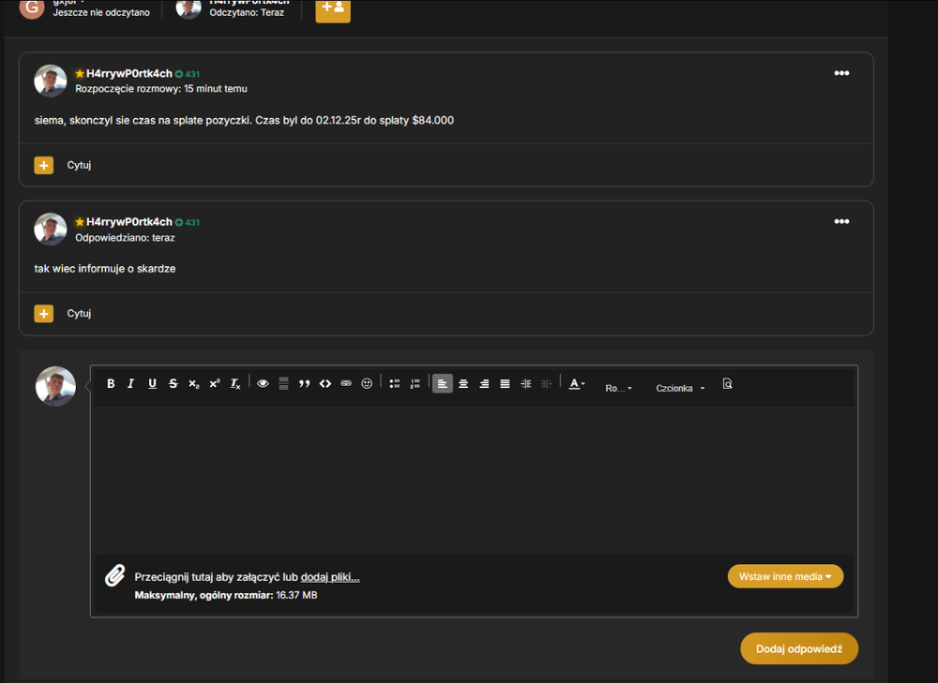The width and height of the screenshot is (938, 683).
Task: Click the message text 'tak wiec informuje o skardze'
Action: (x=105, y=268)
